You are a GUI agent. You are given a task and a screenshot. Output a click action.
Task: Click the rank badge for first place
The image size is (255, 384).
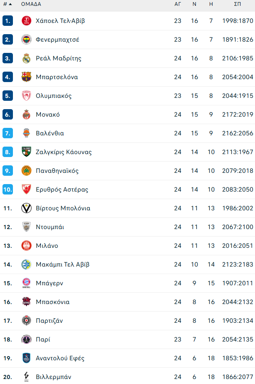(x=7, y=21)
